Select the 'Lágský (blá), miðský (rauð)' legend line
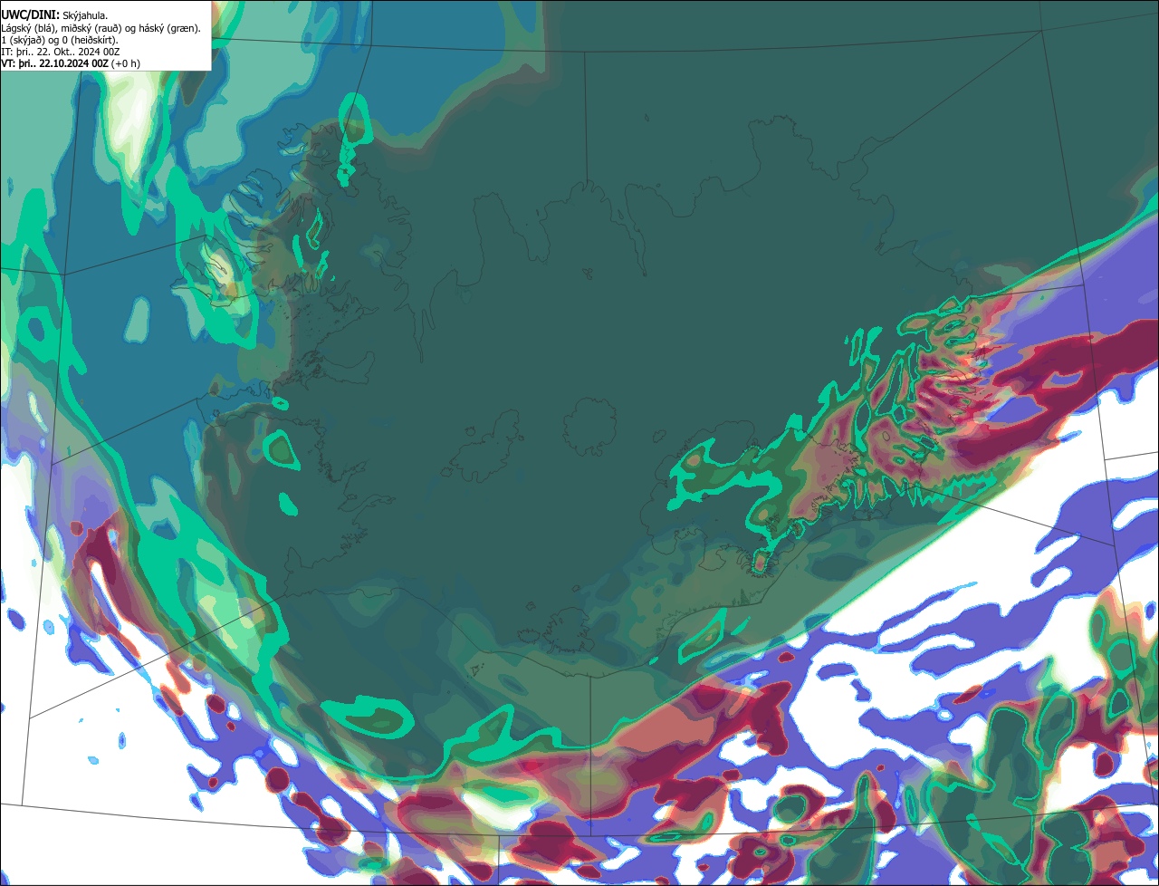Screen dimensions: 1159x886 pyautogui.click(x=101, y=27)
